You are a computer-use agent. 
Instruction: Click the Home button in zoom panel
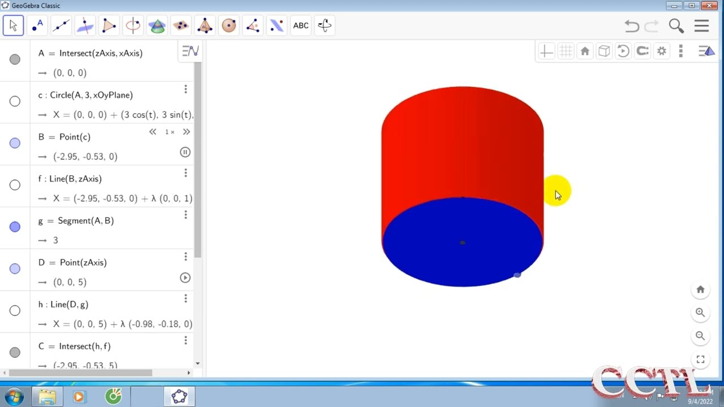tap(700, 289)
